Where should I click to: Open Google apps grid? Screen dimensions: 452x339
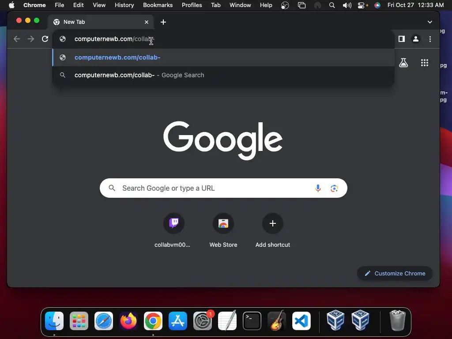[x=425, y=63]
